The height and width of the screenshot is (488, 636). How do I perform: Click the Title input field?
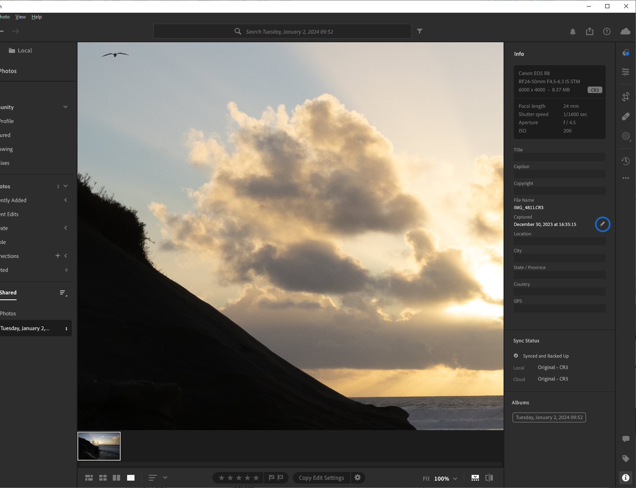pyautogui.click(x=559, y=157)
